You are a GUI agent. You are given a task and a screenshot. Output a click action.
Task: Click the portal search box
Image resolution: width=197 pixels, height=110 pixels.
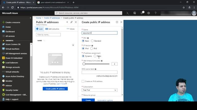click(x=88, y=13)
